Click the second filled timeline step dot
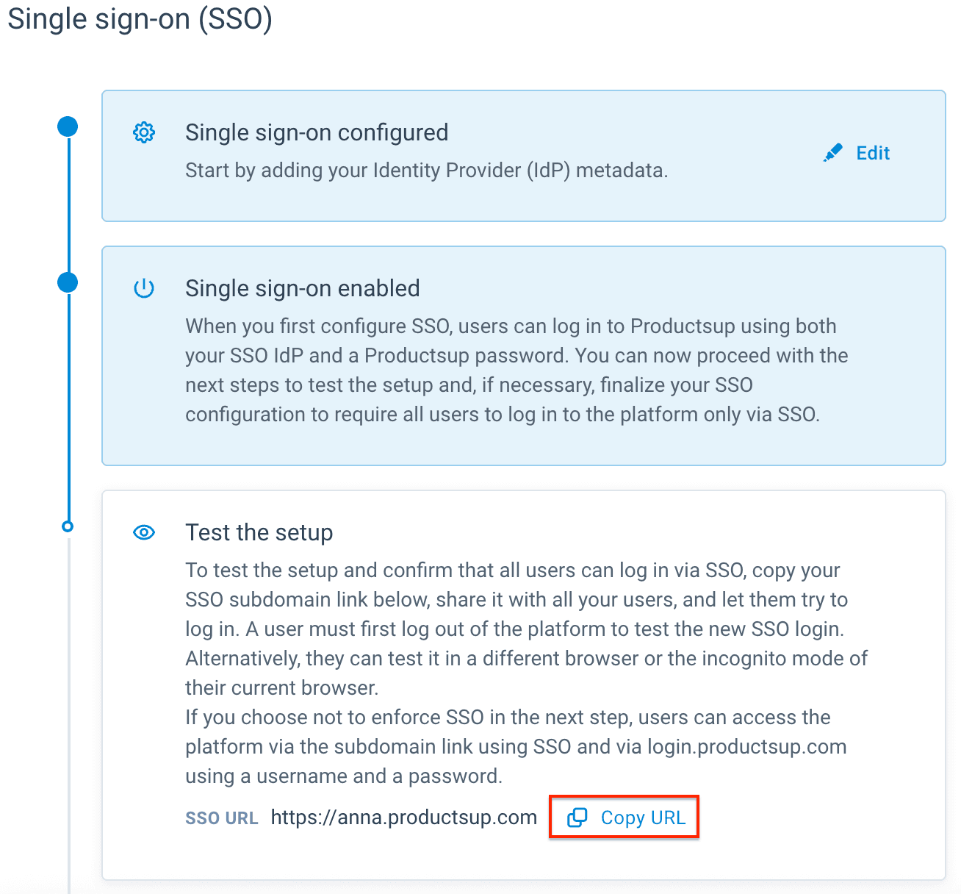The height and width of the screenshot is (894, 961). [x=68, y=282]
